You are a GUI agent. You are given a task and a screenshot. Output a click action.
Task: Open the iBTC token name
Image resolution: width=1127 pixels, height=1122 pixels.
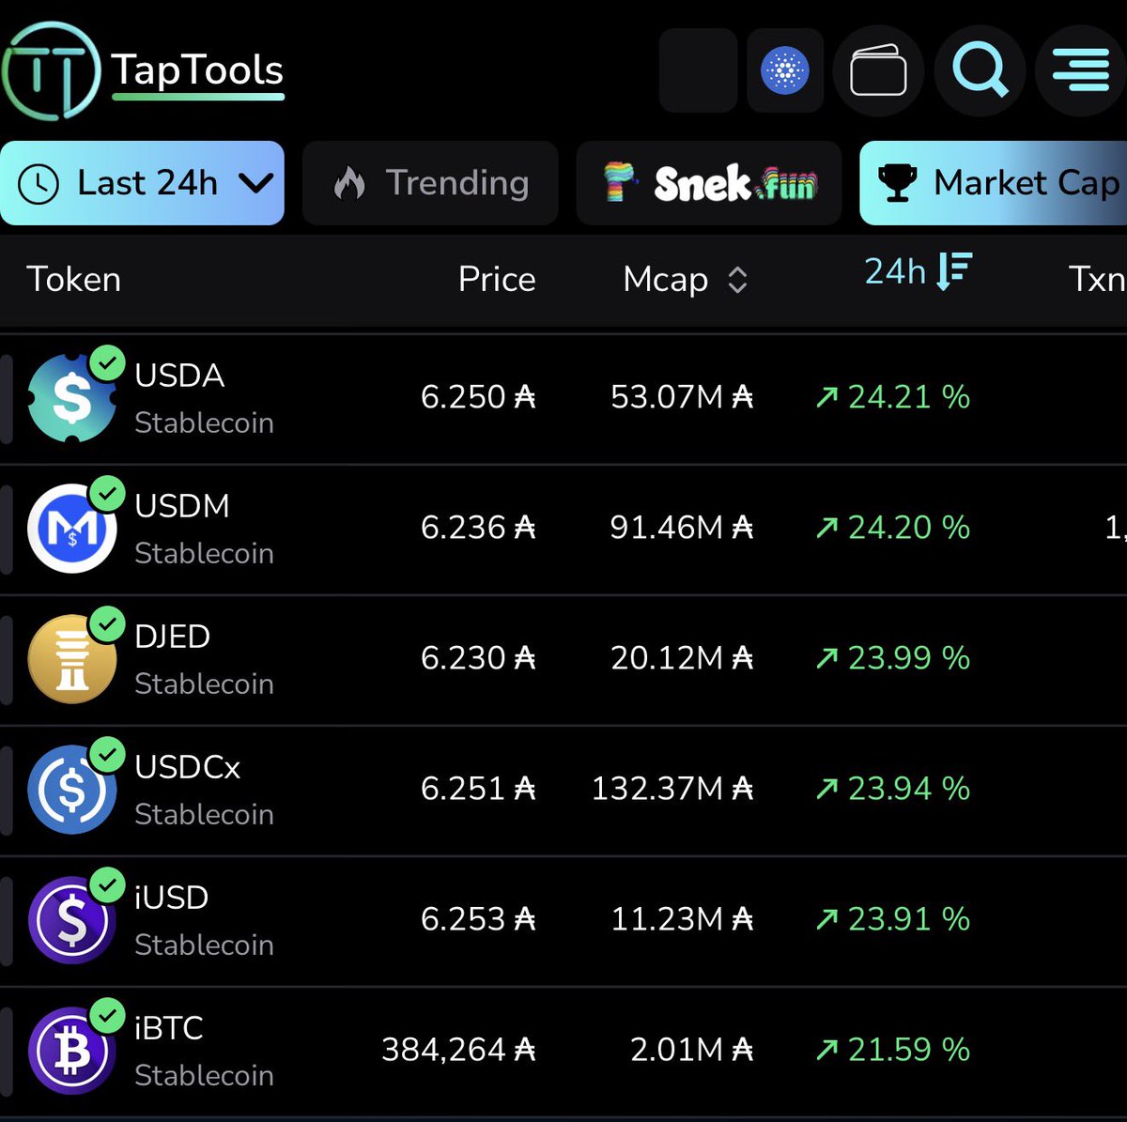(x=169, y=1028)
